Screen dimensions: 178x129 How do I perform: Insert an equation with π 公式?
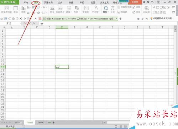pos(112,10)
